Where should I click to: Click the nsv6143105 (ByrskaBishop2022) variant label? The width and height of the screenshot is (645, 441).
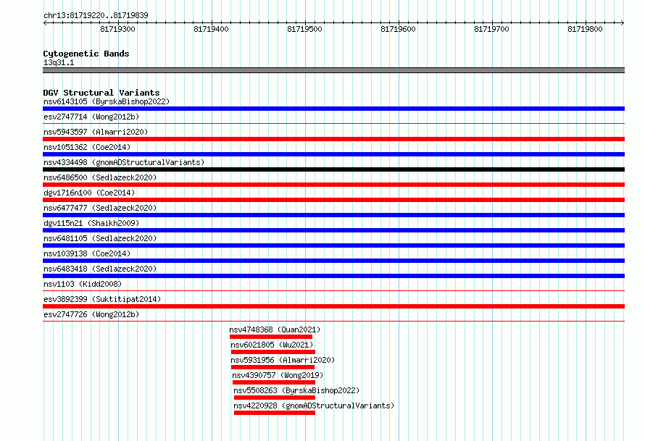coord(107,101)
